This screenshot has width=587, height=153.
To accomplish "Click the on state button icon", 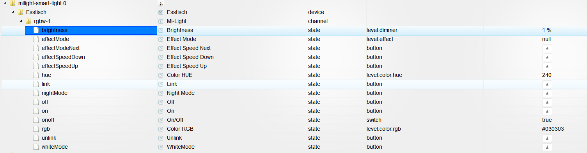I will point(547,111).
